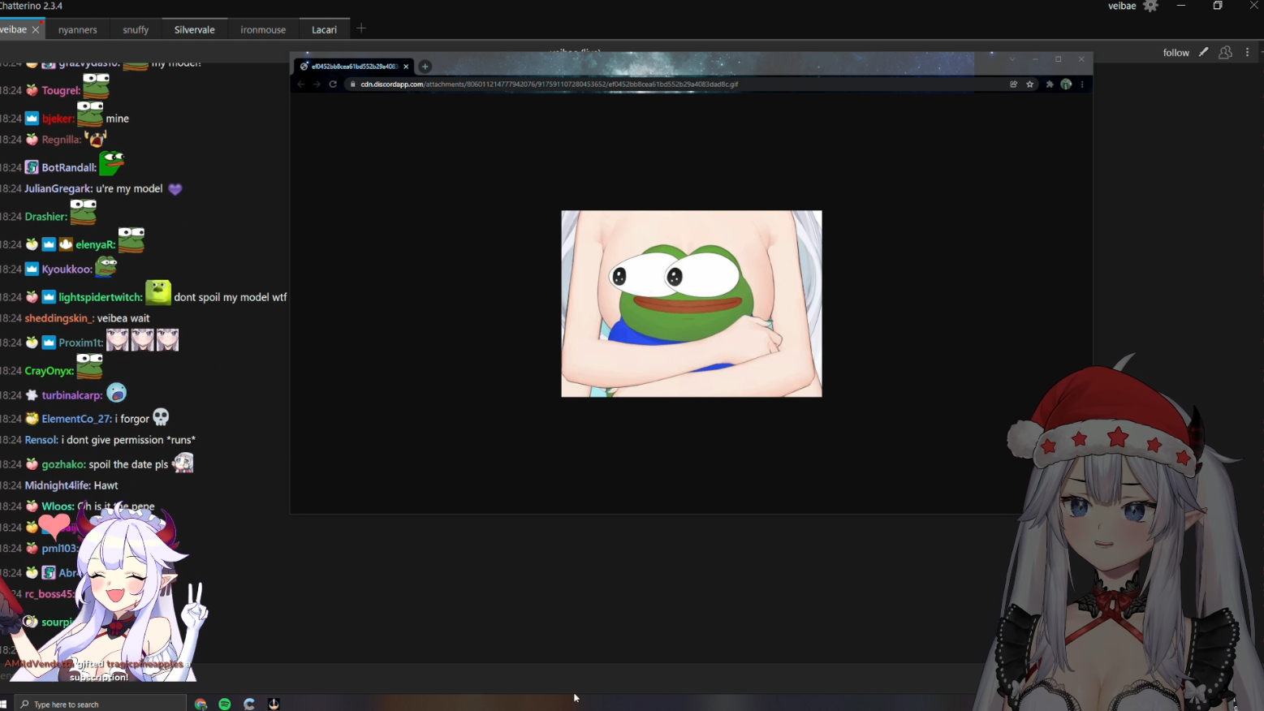The width and height of the screenshot is (1264, 711).
Task: Bookmark this page with the star icon
Action: 1030,84
